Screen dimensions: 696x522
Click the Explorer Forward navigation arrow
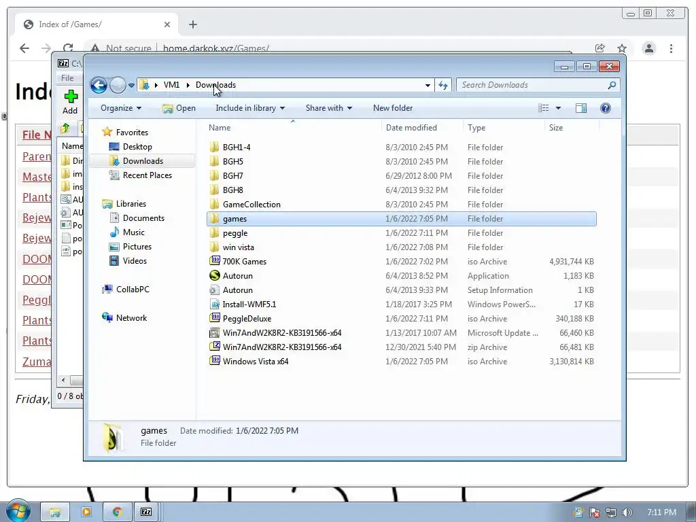click(x=118, y=85)
